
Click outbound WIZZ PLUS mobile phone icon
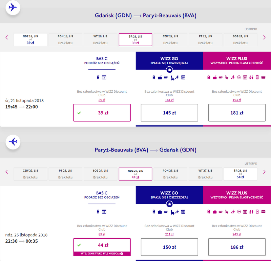point(257,77)
